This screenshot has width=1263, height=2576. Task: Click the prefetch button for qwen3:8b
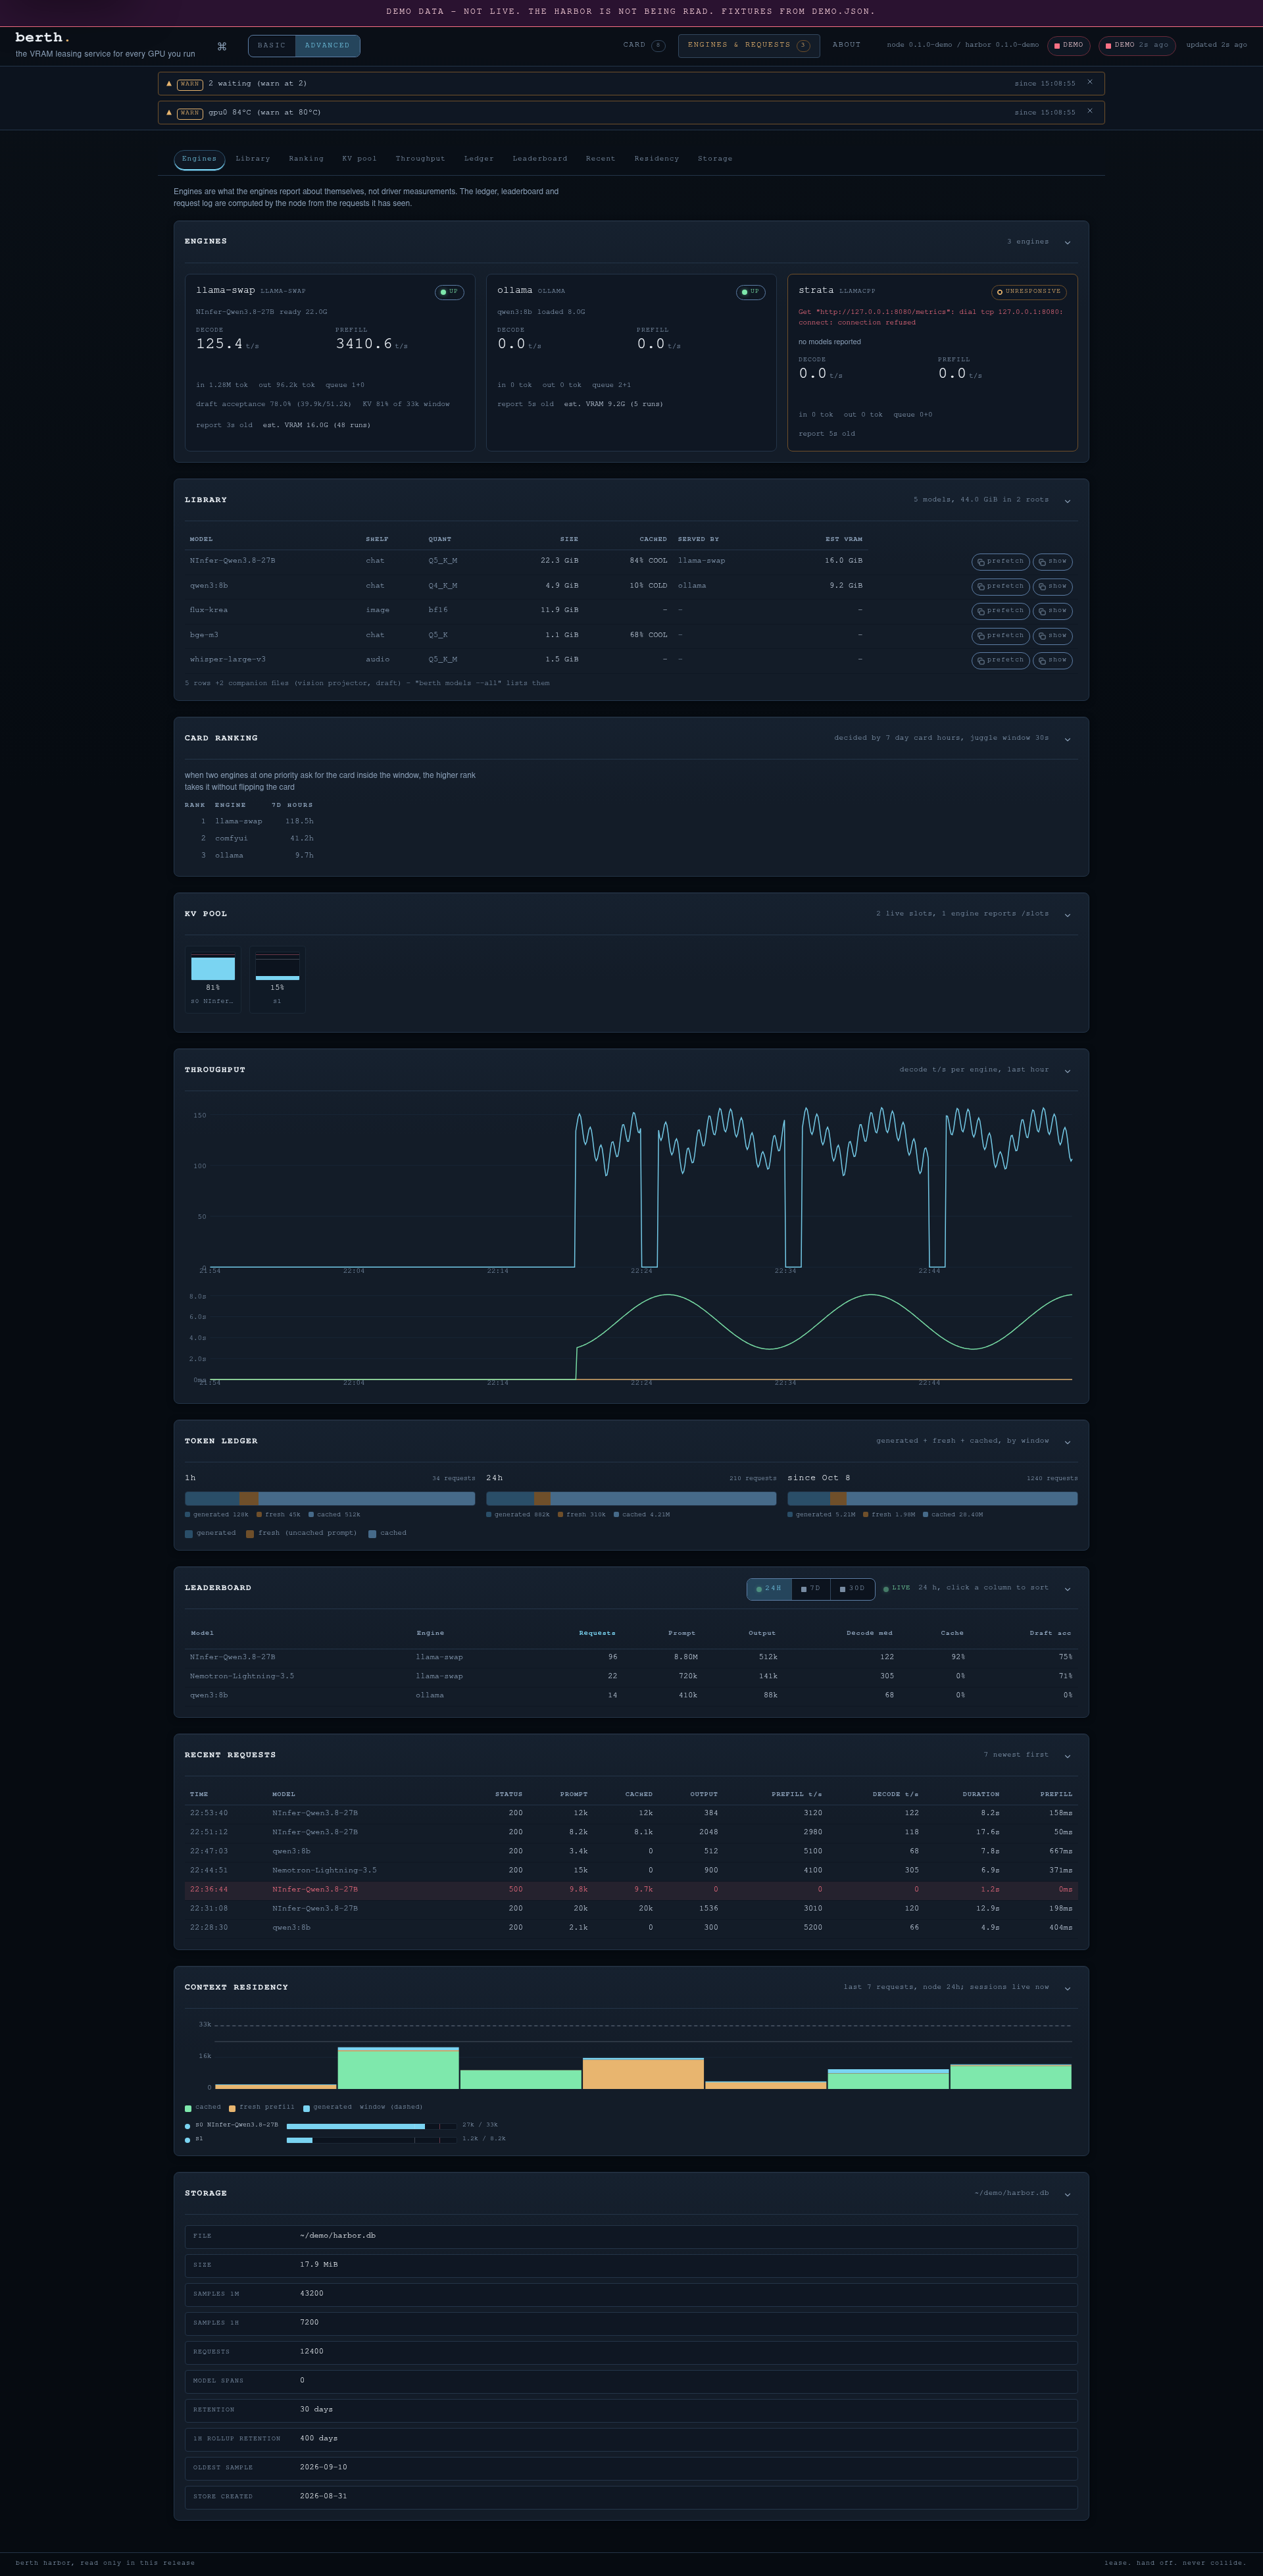(1001, 587)
